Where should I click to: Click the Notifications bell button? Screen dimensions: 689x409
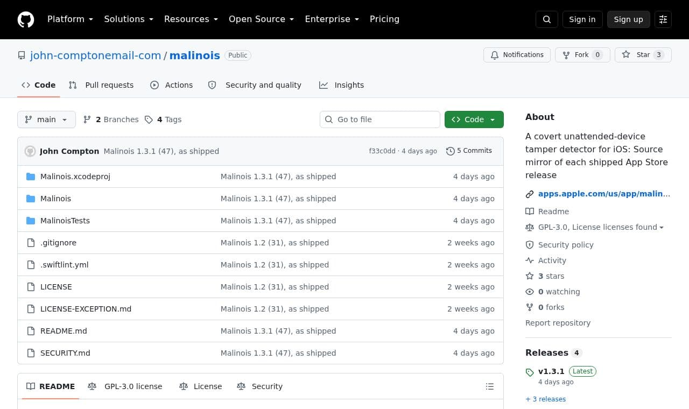pos(517,55)
